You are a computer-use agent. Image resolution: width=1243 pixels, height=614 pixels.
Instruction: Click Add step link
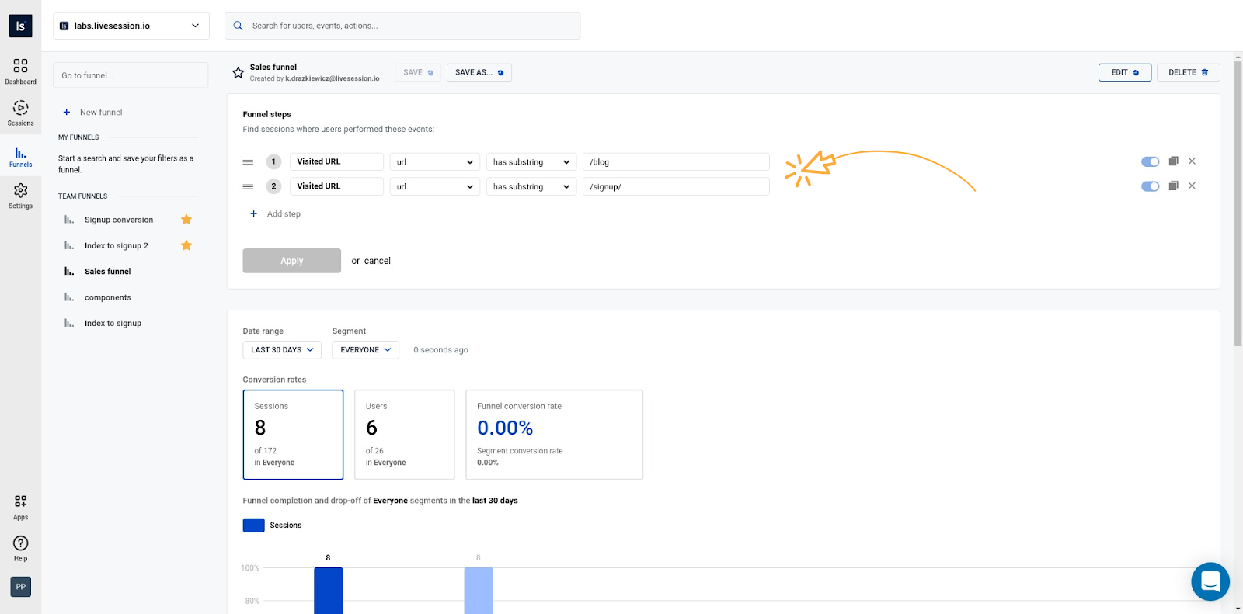(x=284, y=213)
